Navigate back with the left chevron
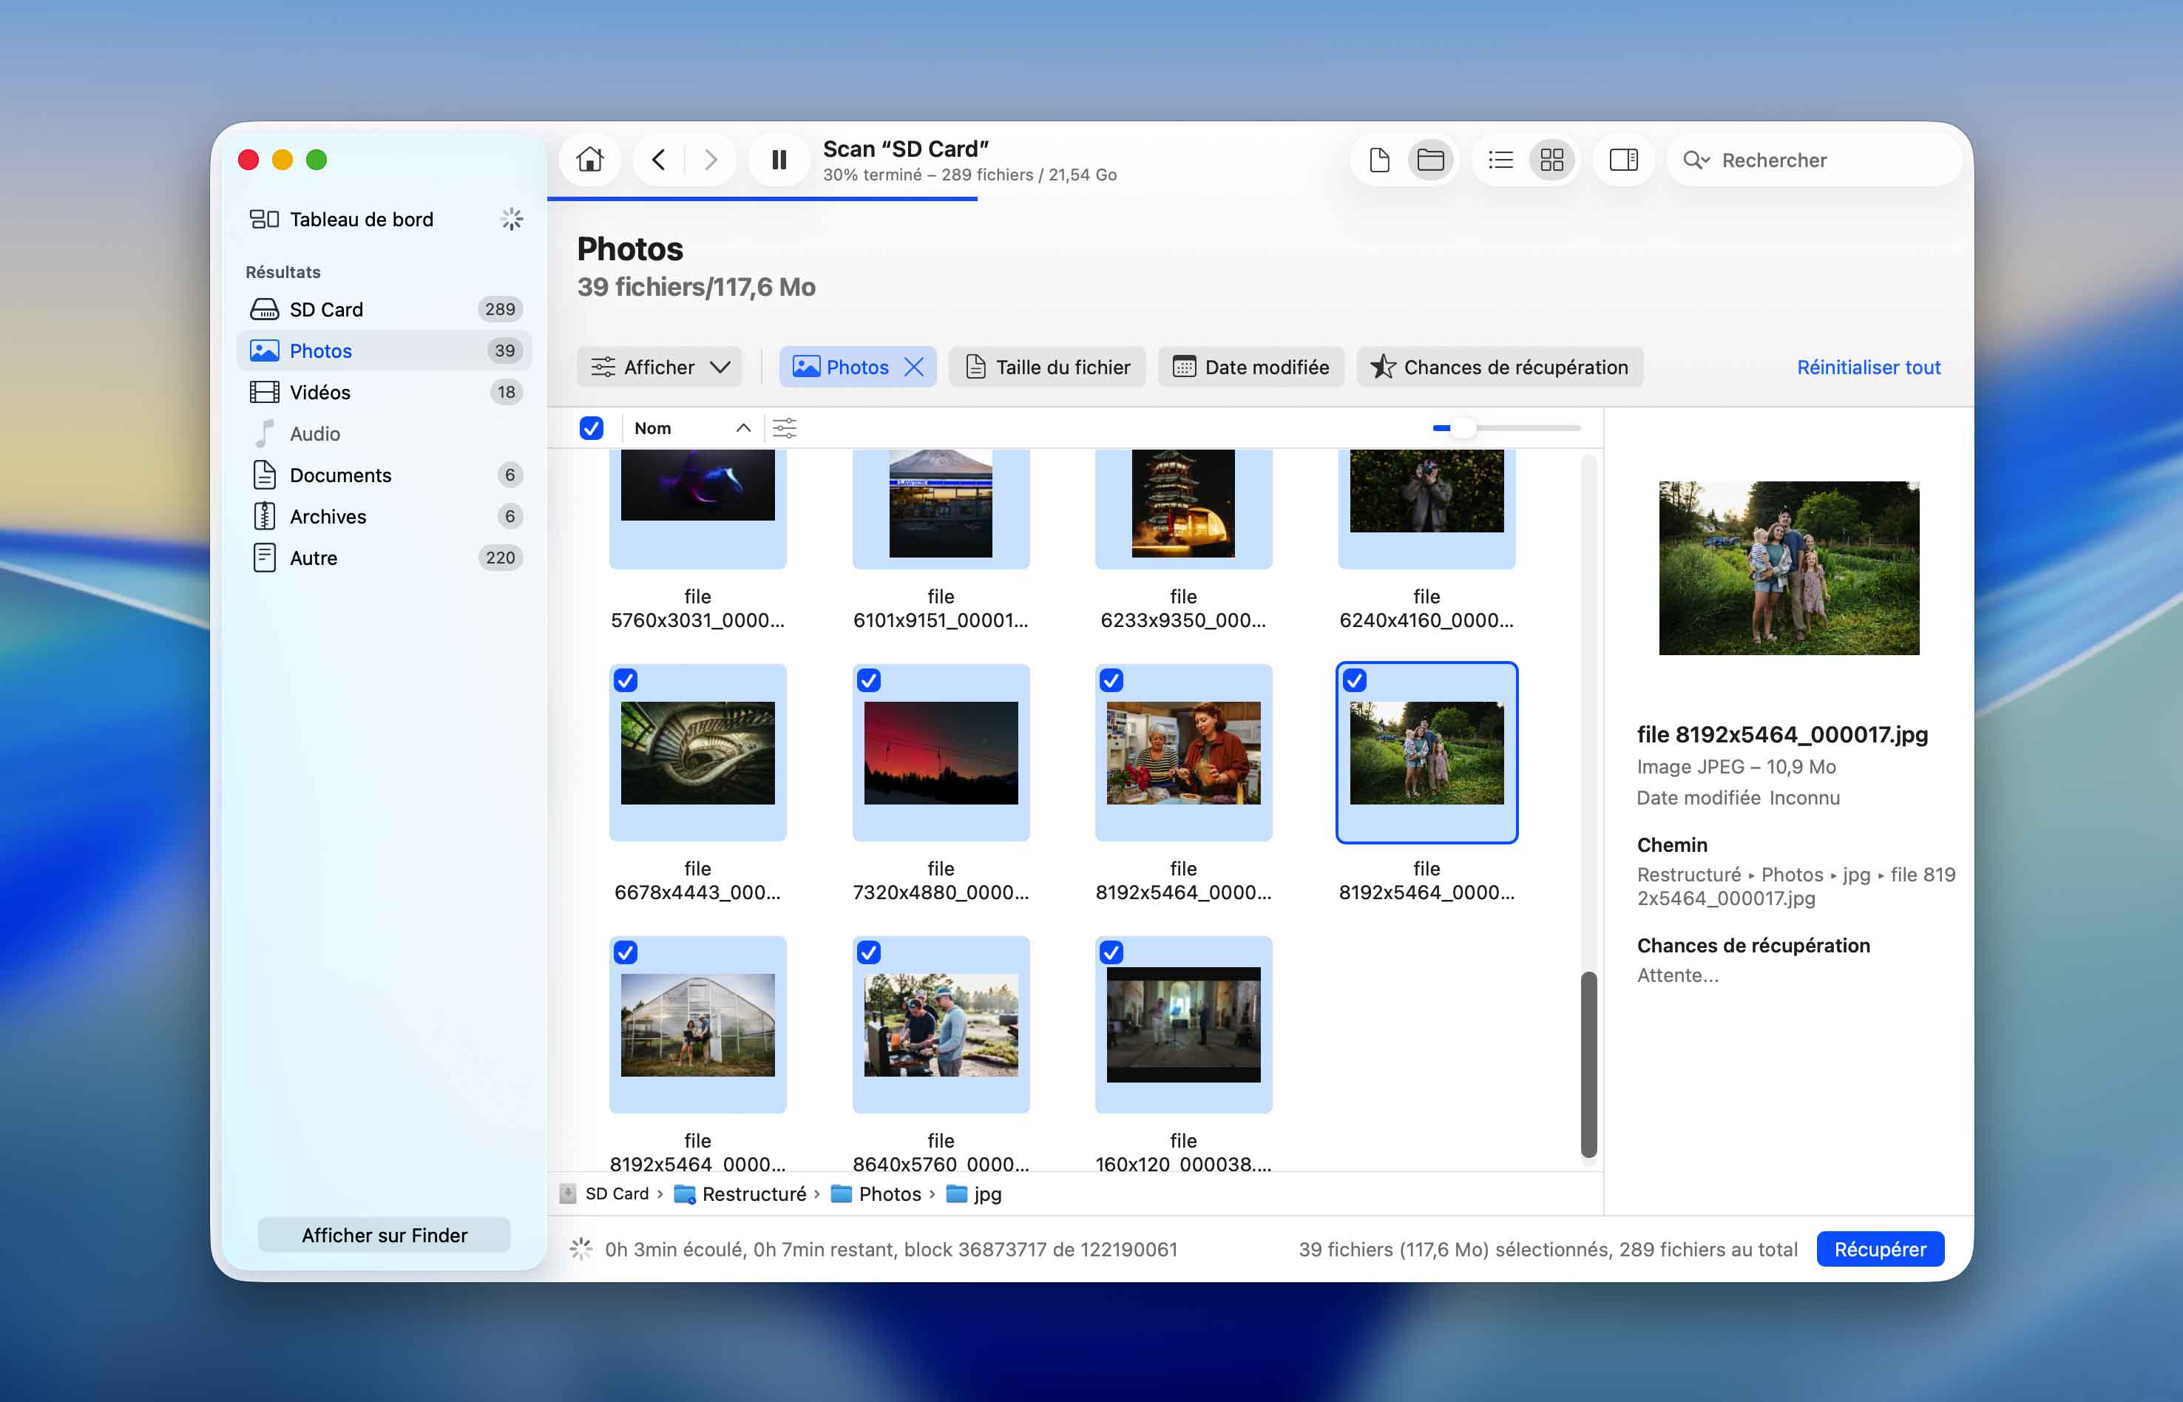The height and width of the screenshot is (1402, 2183). pyautogui.click(x=658, y=160)
